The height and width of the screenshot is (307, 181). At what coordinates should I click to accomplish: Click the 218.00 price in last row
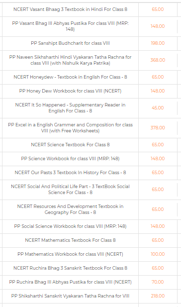(x=158, y=296)
